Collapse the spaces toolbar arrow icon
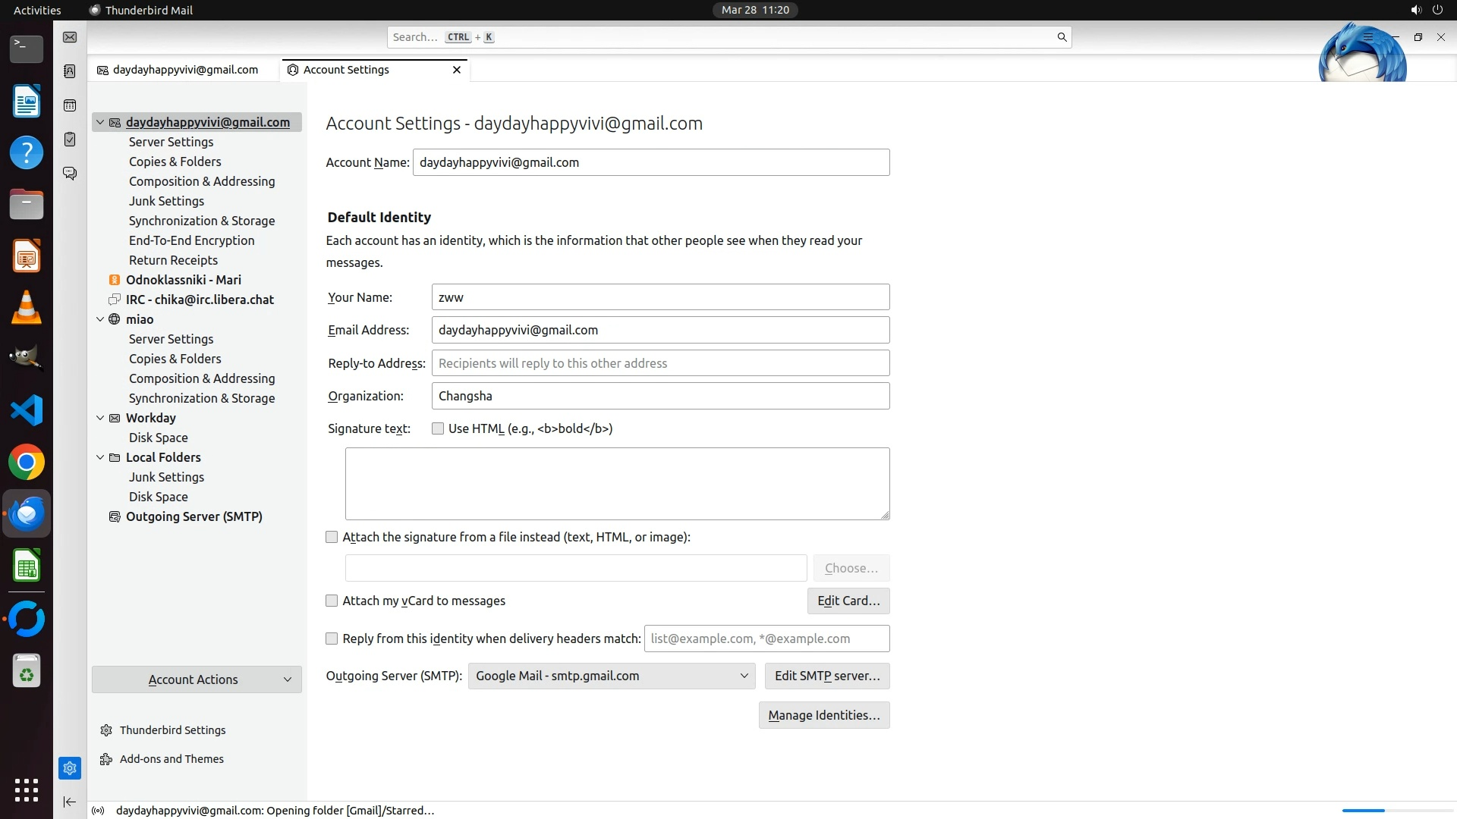The image size is (1457, 819). [70, 802]
